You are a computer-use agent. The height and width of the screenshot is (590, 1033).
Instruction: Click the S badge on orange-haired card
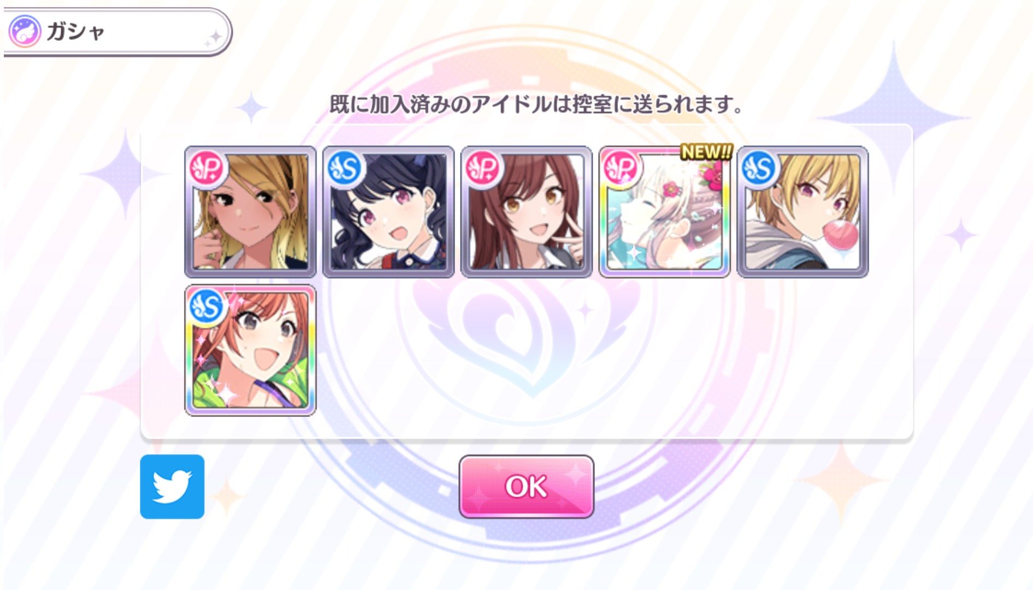206,307
